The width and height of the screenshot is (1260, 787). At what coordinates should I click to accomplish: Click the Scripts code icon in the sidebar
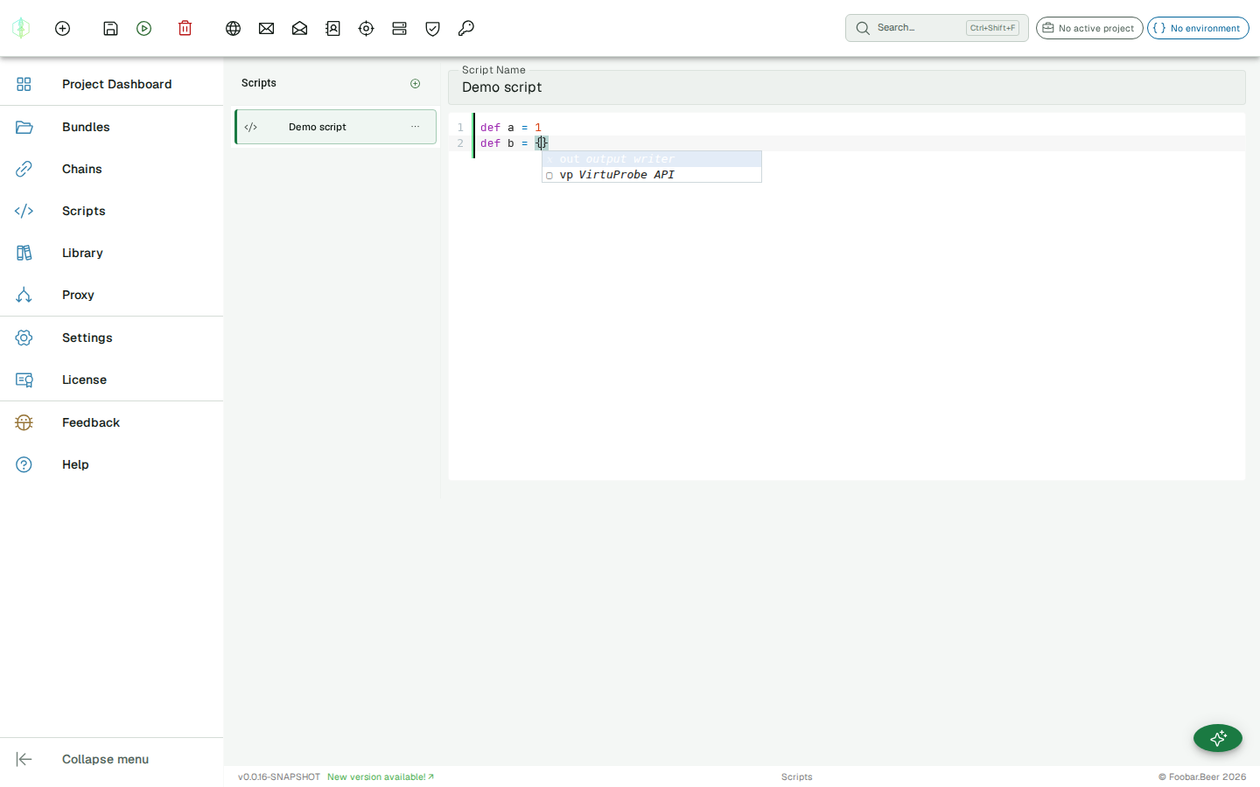pos(24,211)
